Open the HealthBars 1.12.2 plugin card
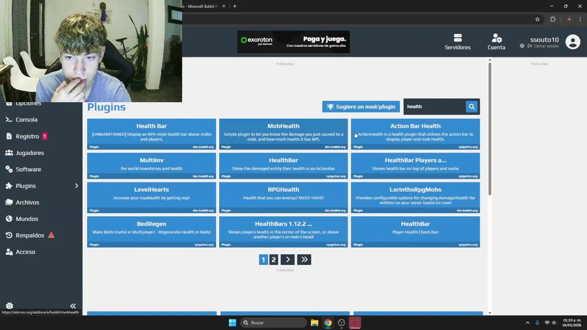This screenshot has width=587, height=330. [x=283, y=232]
